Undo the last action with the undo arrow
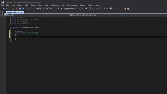Image resolution: width=167 pixels, height=94 pixels. (x=27, y=9)
